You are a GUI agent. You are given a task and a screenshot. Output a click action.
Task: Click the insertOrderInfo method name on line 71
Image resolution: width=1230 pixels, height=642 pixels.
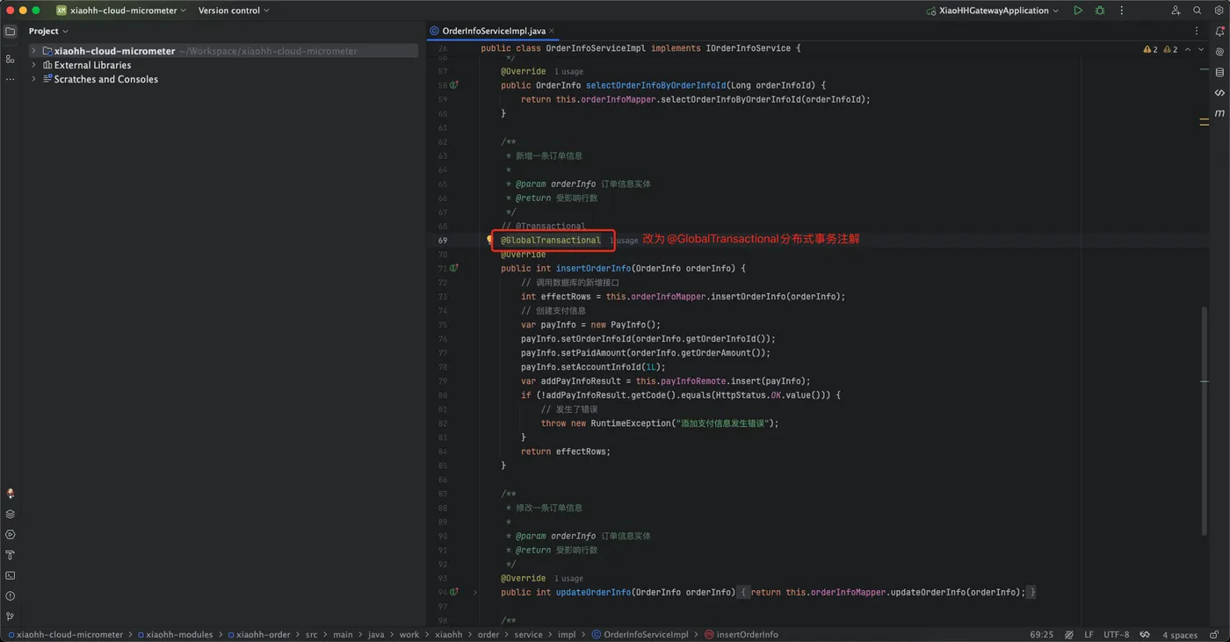(593, 268)
